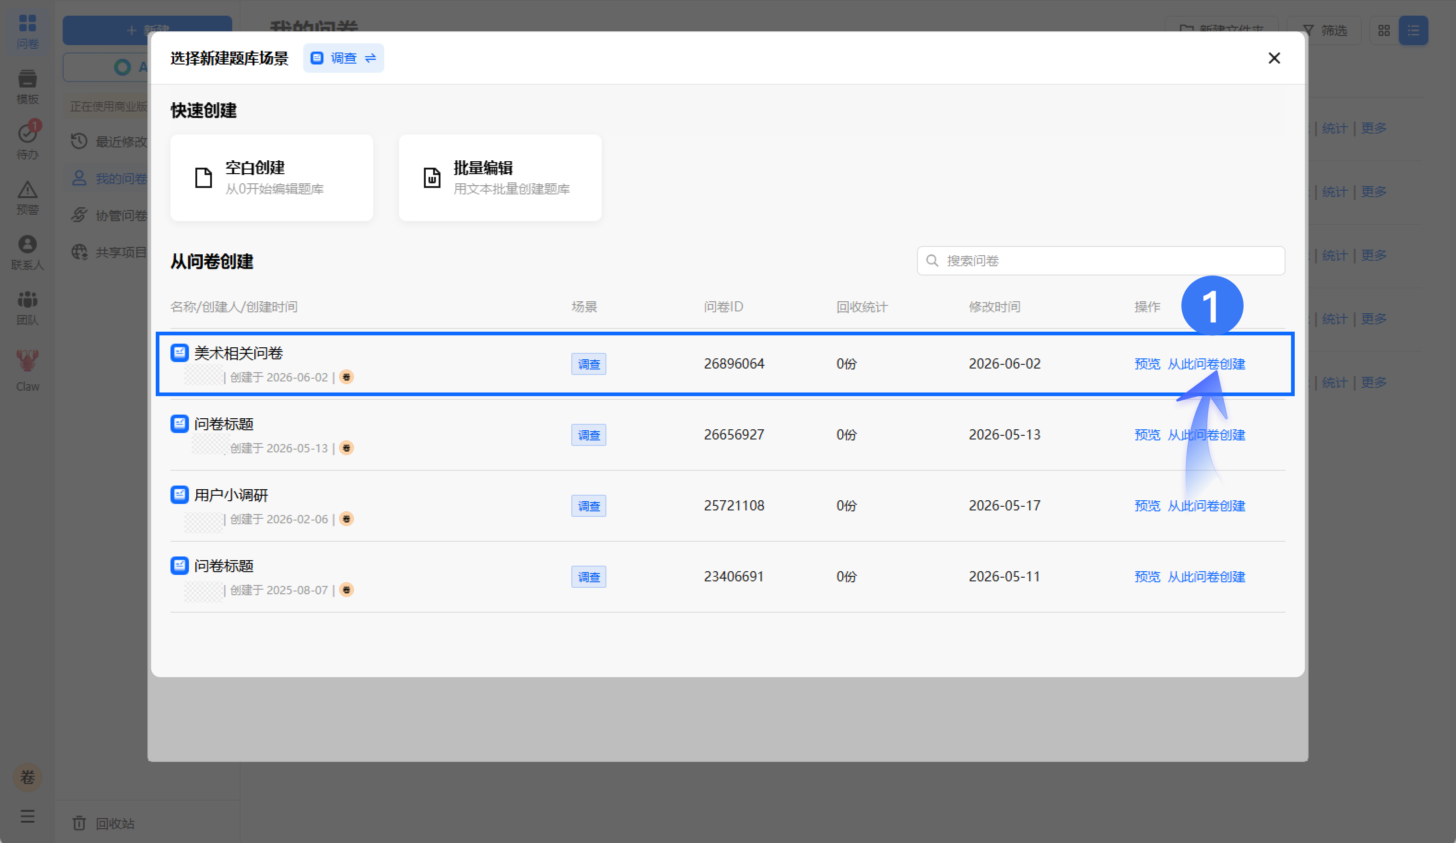Click the 调查 tag in 美术相关问卷 row

[589, 364]
